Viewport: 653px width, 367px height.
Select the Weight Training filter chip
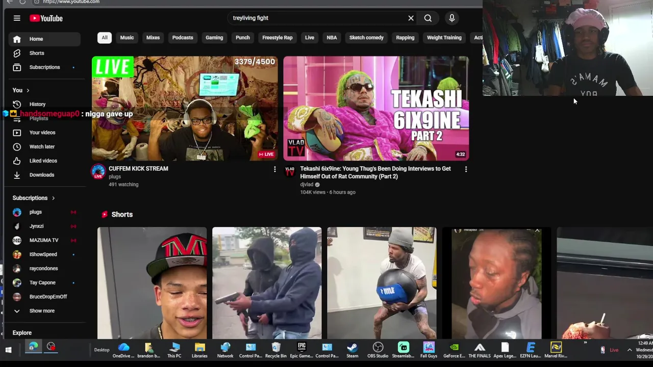(444, 38)
